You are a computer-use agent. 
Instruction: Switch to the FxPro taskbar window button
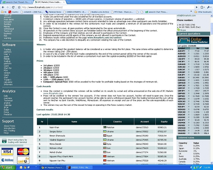point(80,168)
